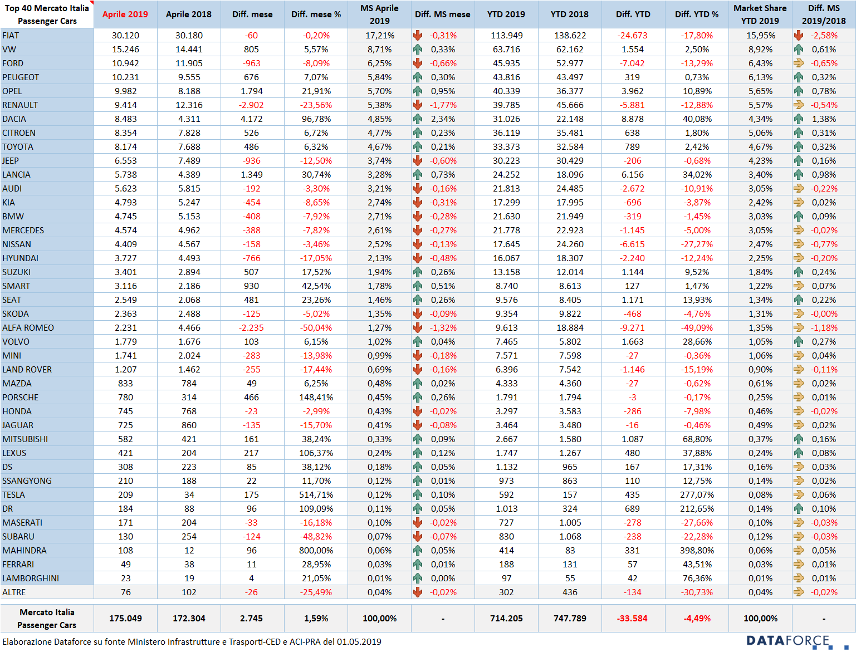Click the green up arrow in TESLA's Diff. MS mese cell
Screen dimensions: 856x652
[x=418, y=494]
